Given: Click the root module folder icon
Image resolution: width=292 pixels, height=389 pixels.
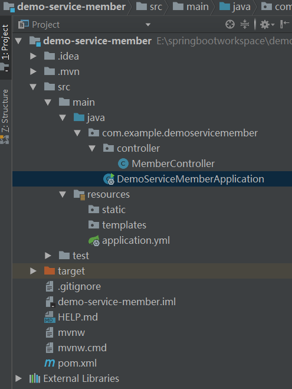Looking at the screenshot, I should (35, 41).
